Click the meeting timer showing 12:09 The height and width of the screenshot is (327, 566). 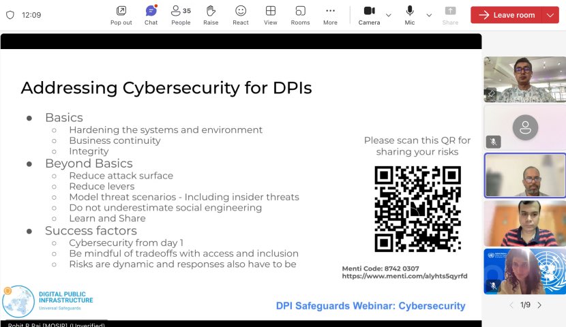pyautogui.click(x=31, y=15)
